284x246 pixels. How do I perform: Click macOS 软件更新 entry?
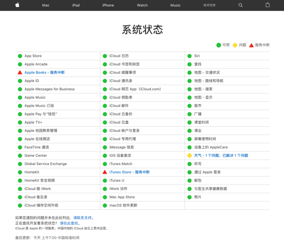click(x=123, y=205)
